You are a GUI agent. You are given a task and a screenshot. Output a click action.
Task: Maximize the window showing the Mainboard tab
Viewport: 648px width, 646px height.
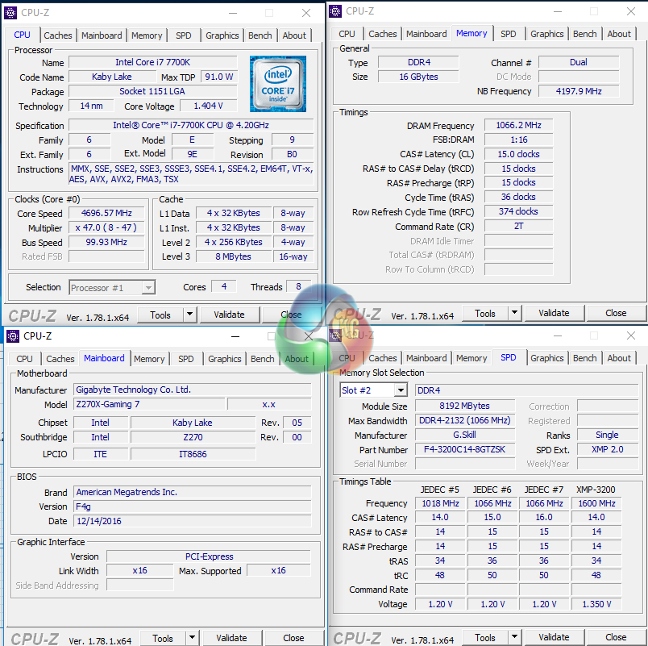(x=272, y=336)
